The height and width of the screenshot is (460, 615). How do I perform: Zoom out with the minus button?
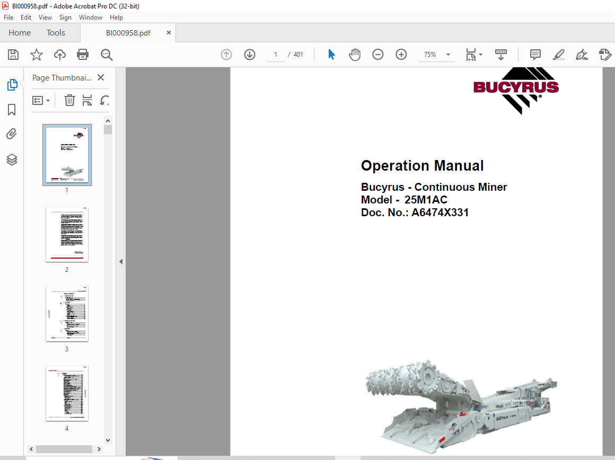377,55
